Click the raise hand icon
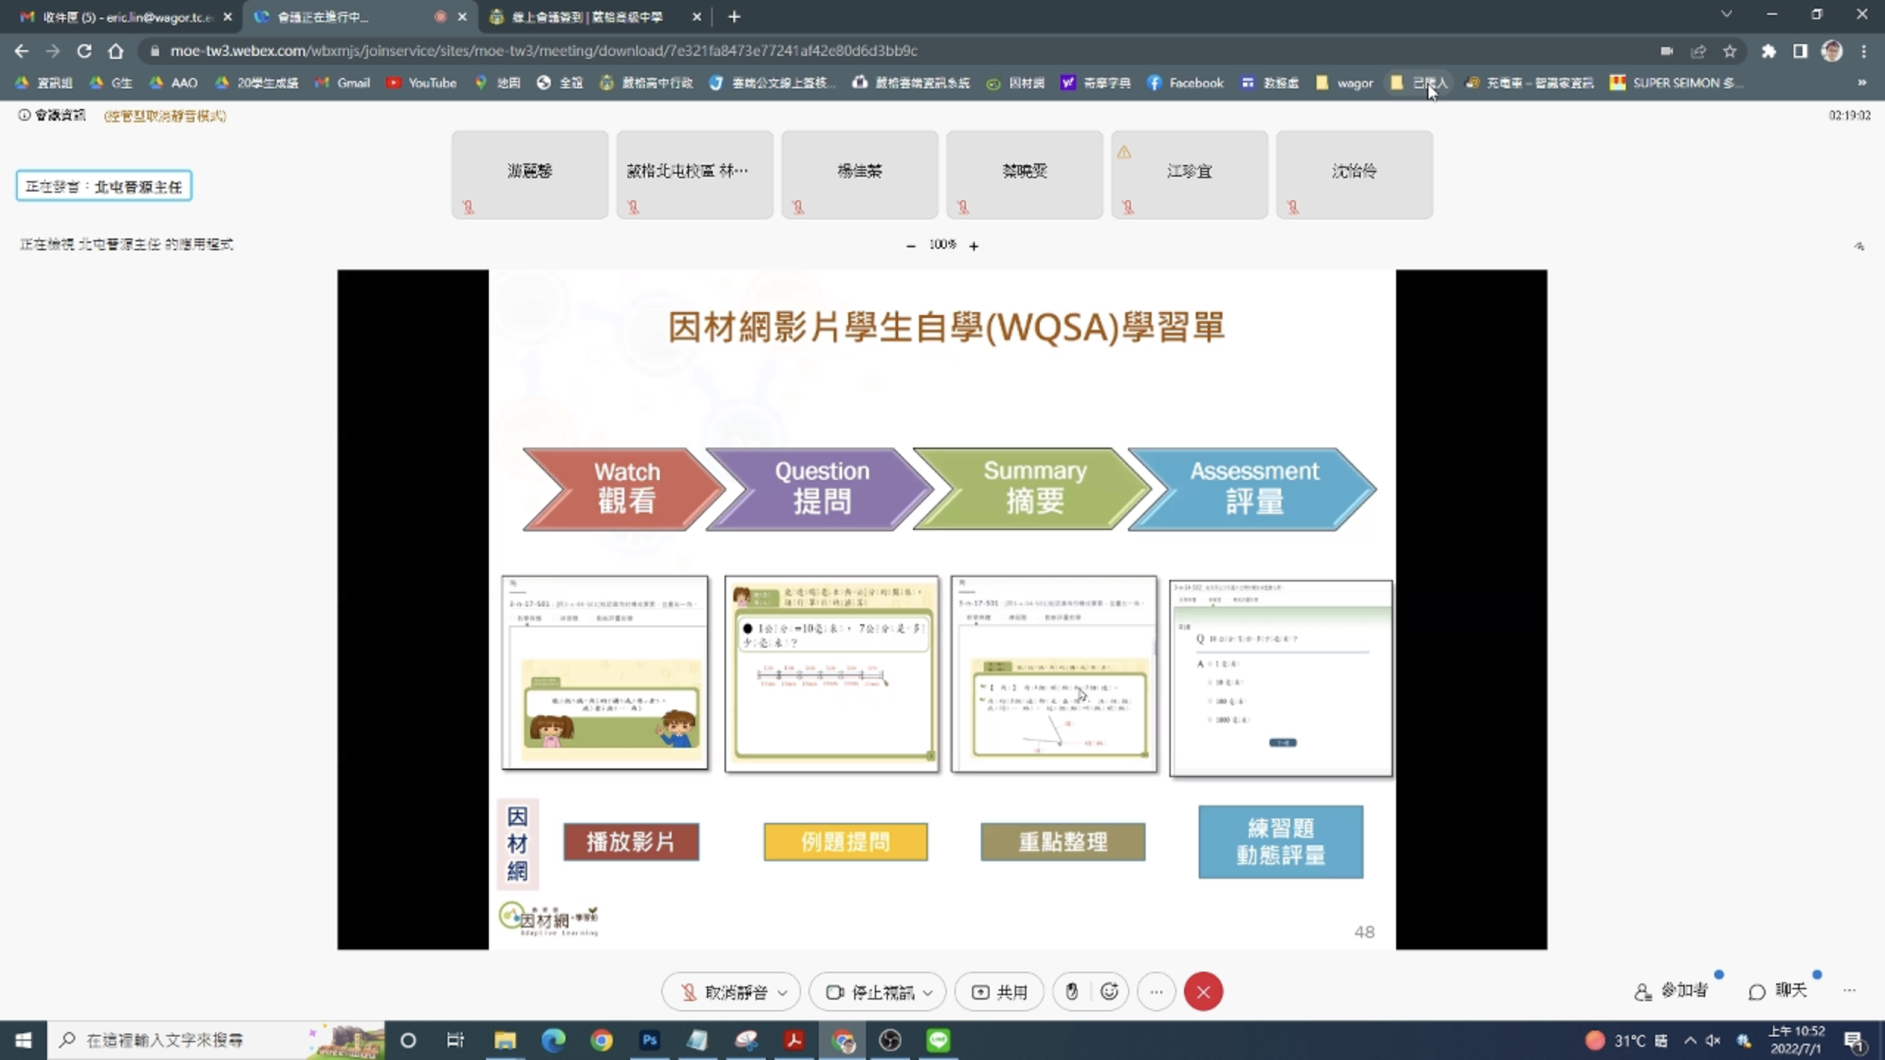1885x1060 pixels. (x=1071, y=992)
